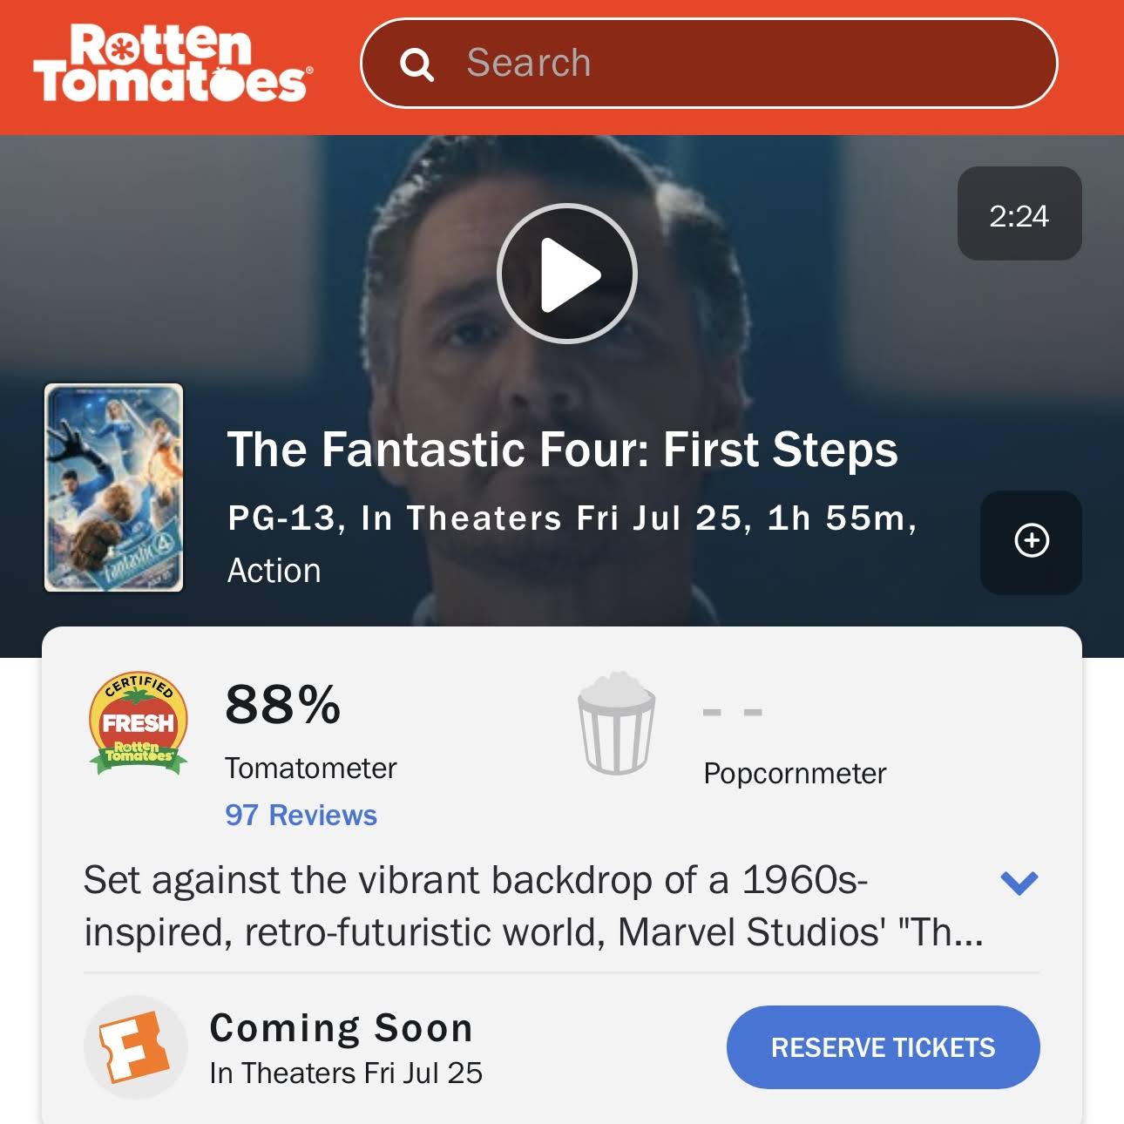This screenshot has width=1124, height=1124.
Task: Select The Fantastic Four: First Steps title
Action: point(563,450)
